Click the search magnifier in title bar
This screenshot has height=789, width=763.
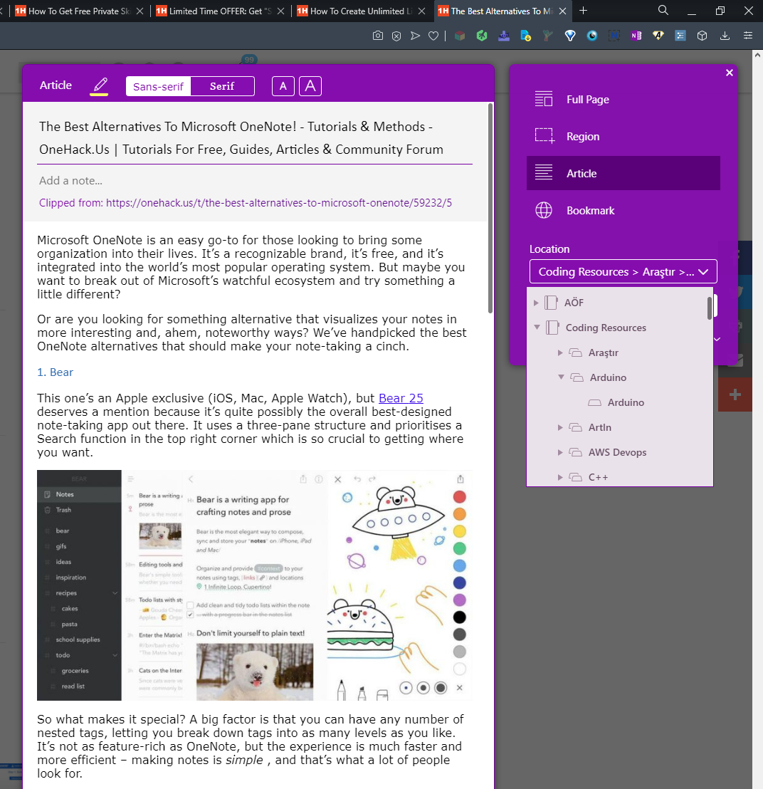click(663, 11)
